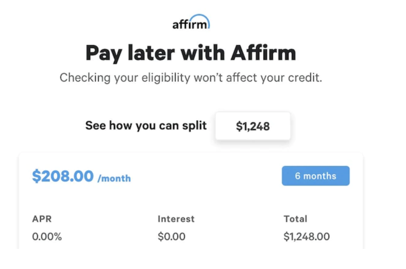406x269 pixels.
Task: Select the 6 months term button
Action: [315, 176]
